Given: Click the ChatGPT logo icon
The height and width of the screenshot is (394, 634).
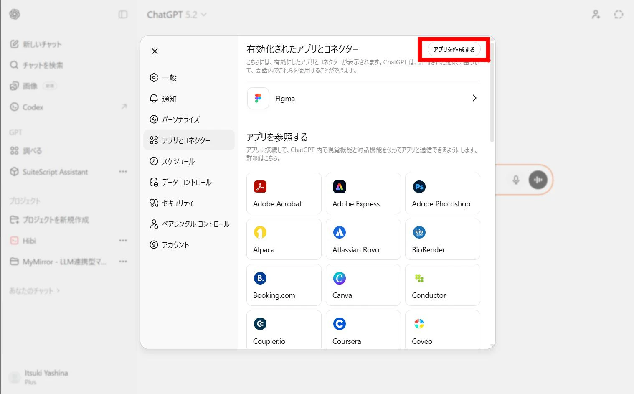Looking at the screenshot, I should click(x=15, y=14).
